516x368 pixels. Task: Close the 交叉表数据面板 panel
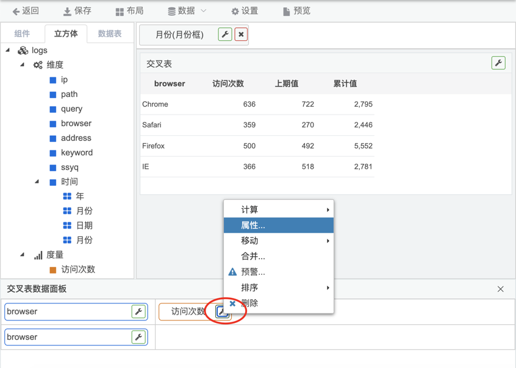tap(500, 289)
